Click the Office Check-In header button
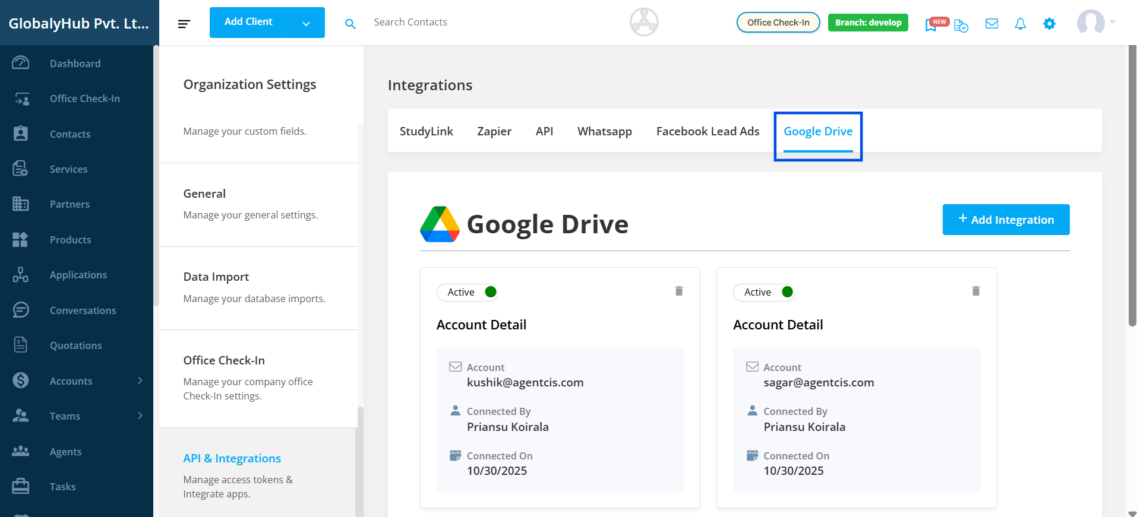This screenshot has height=517, width=1137. click(778, 23)
